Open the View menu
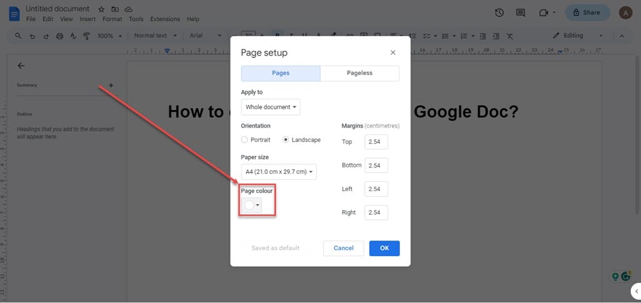 pyautogui.click(x=66, y=19)
